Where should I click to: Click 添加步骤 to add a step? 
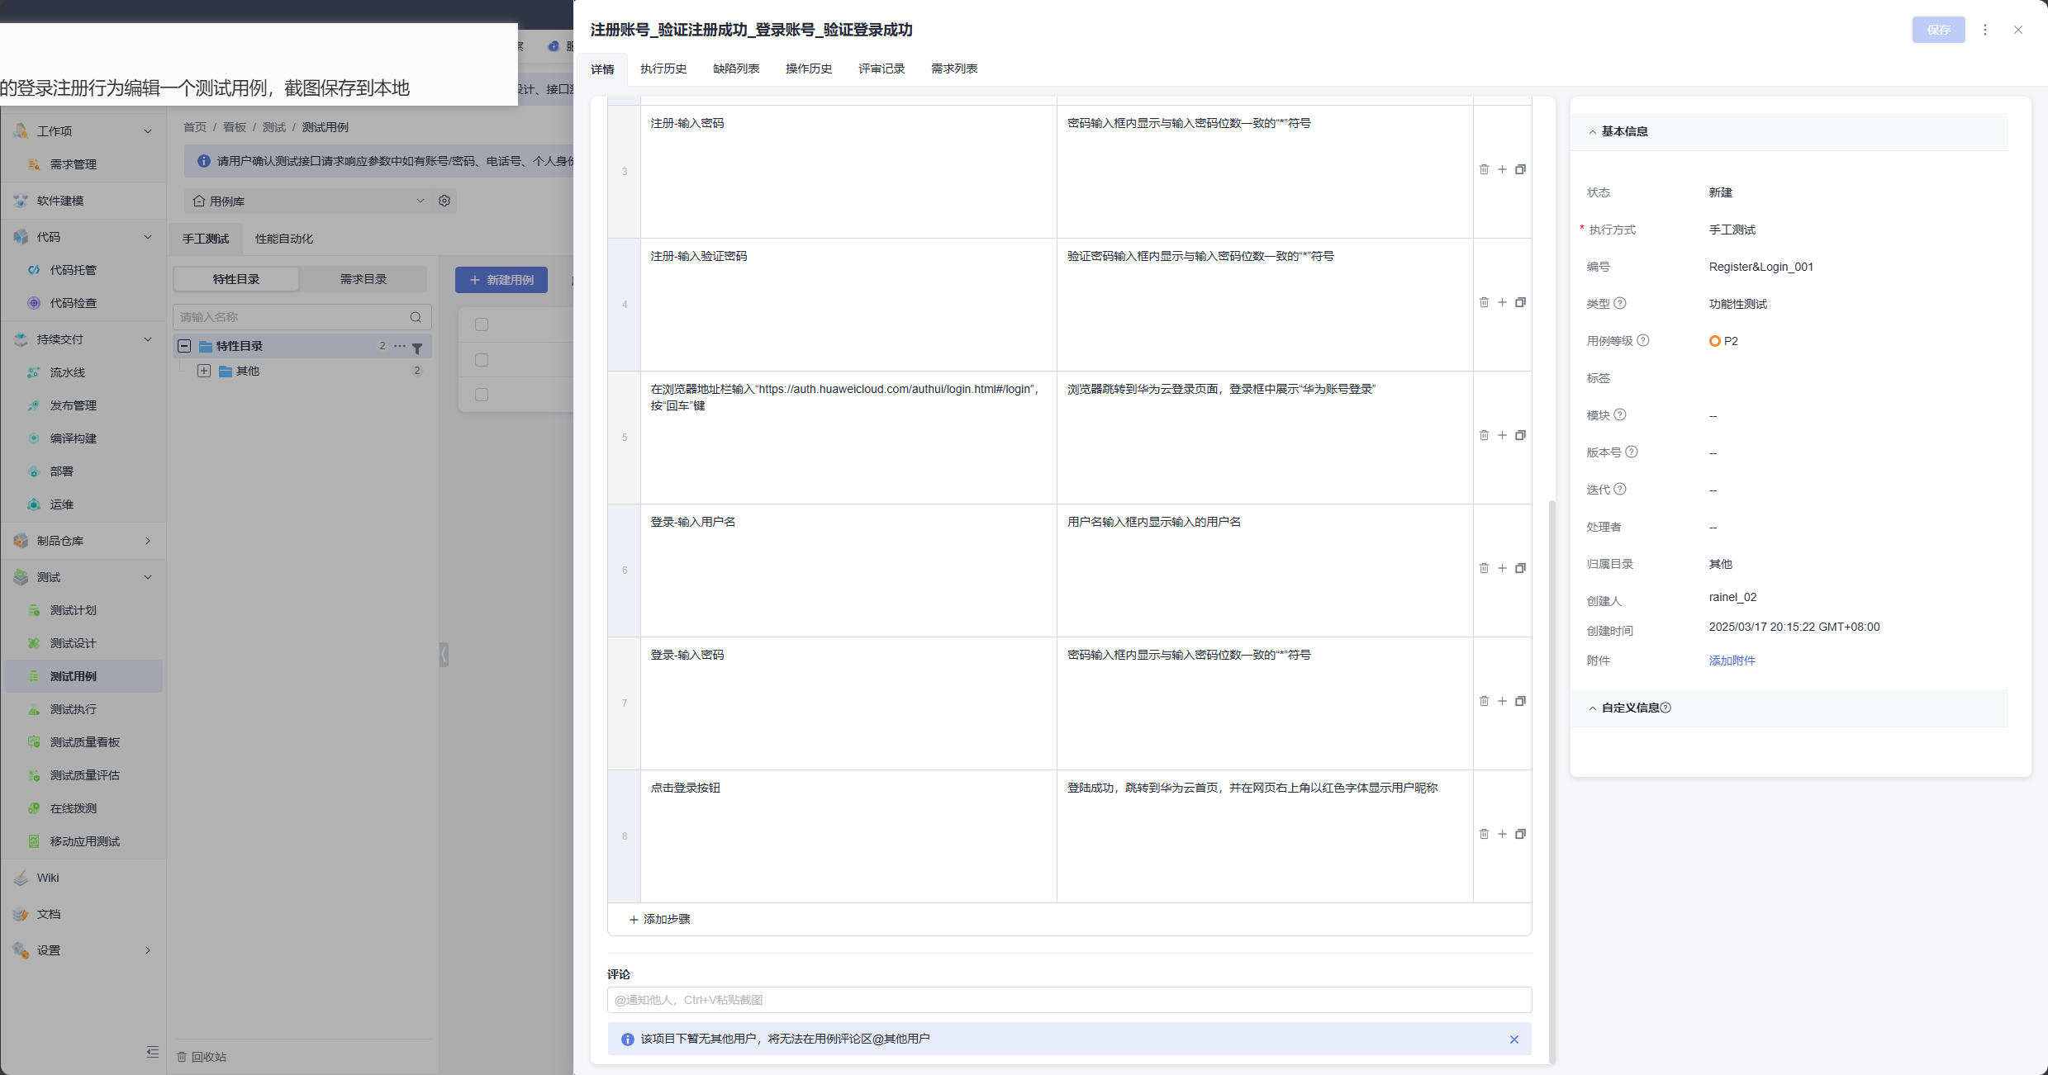pyautogui.click(x=659, y=919)
